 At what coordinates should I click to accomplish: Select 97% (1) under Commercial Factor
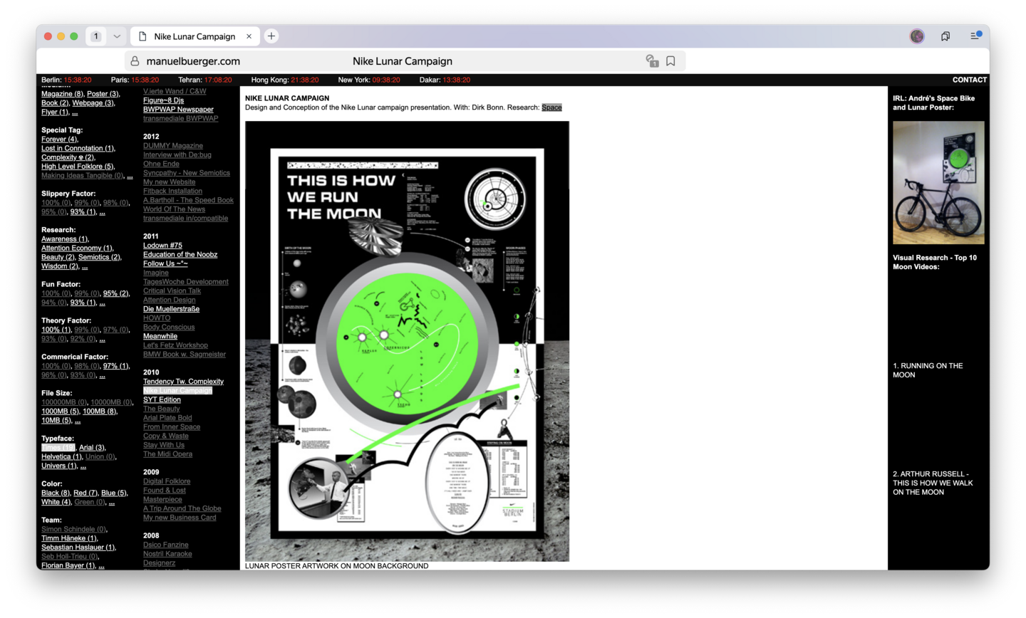tap(116, 367)
